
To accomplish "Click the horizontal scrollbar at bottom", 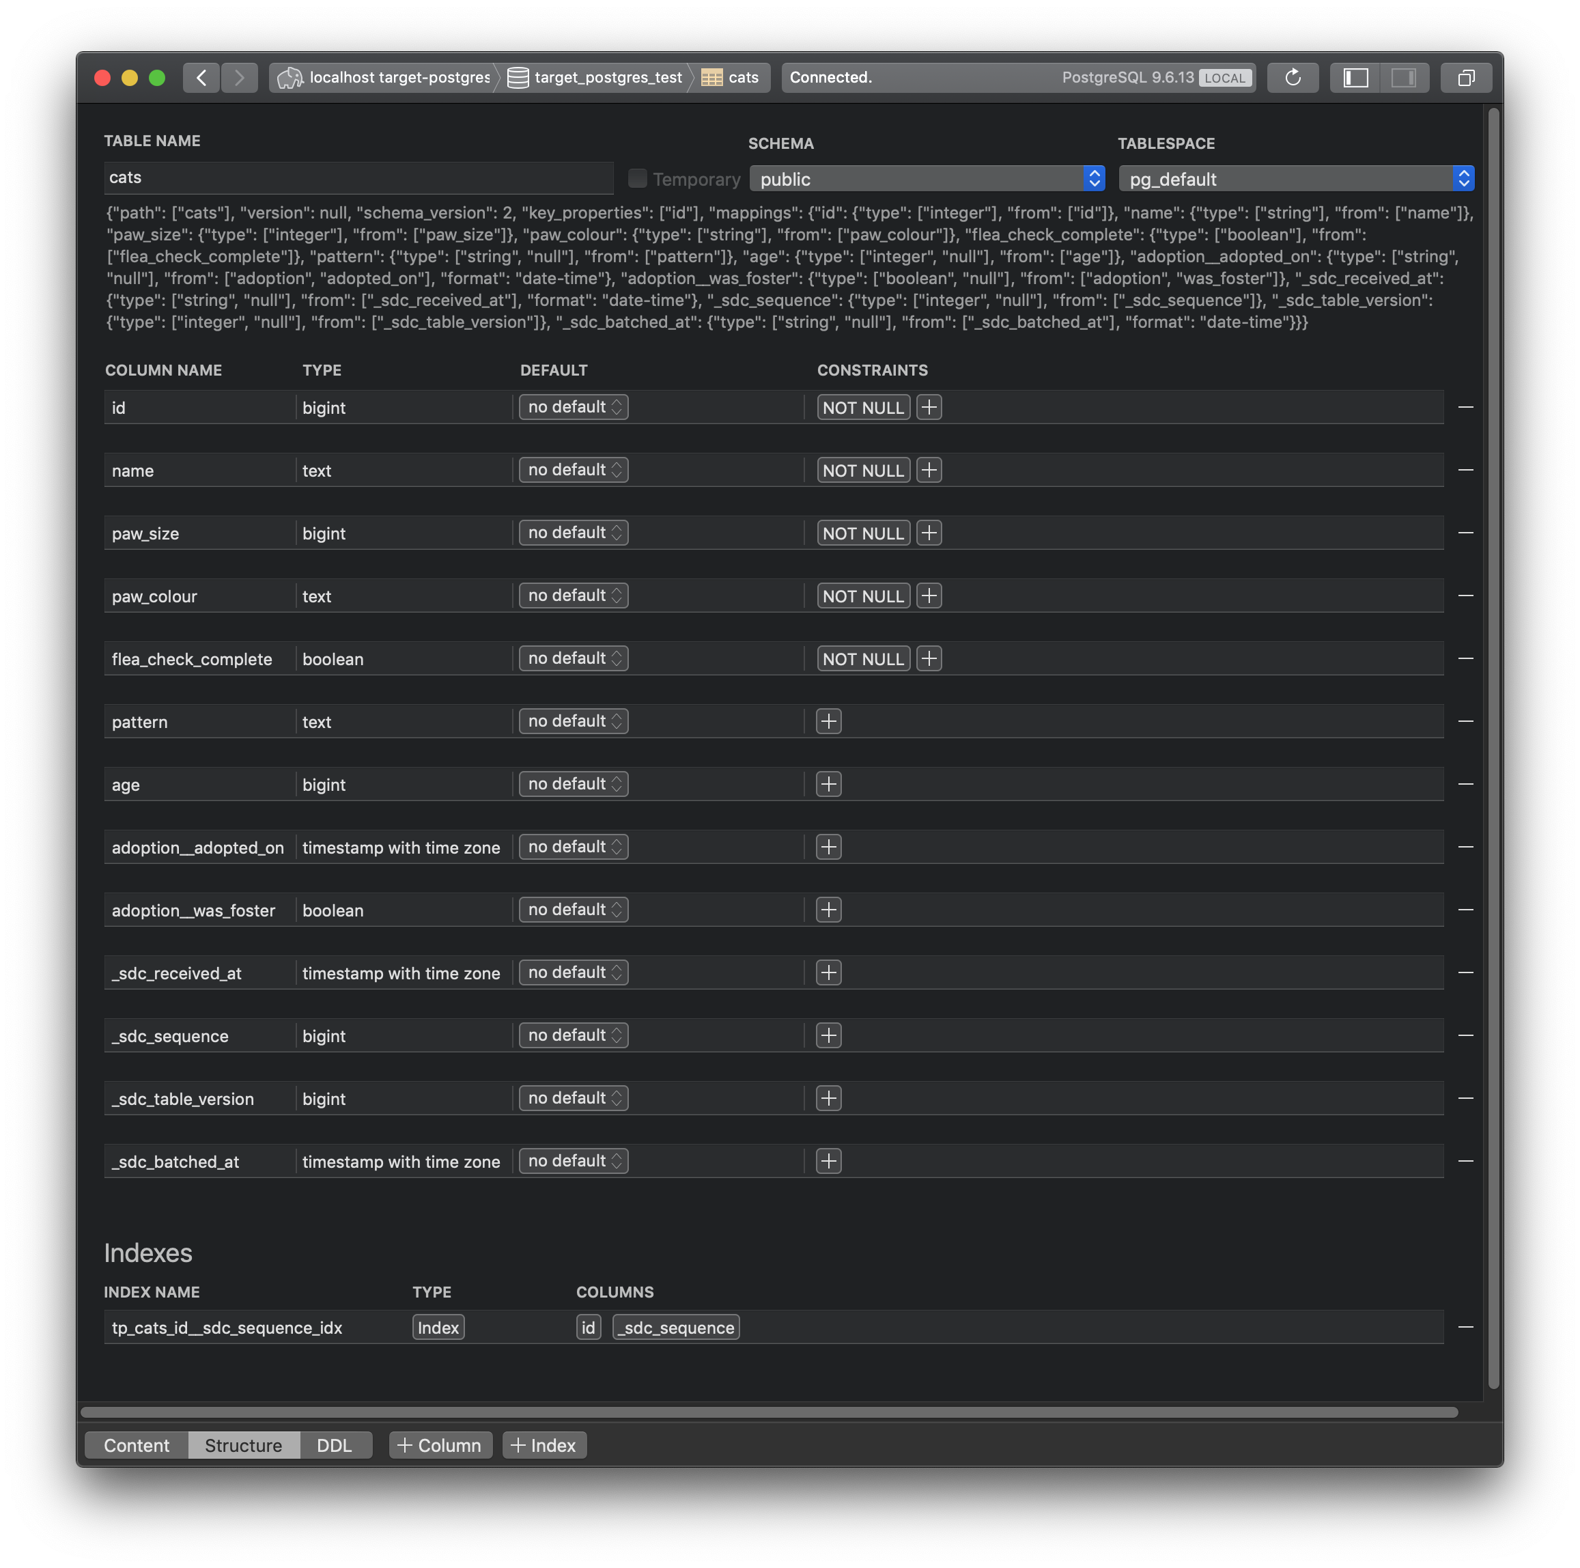I will [x=769, y=1412].
